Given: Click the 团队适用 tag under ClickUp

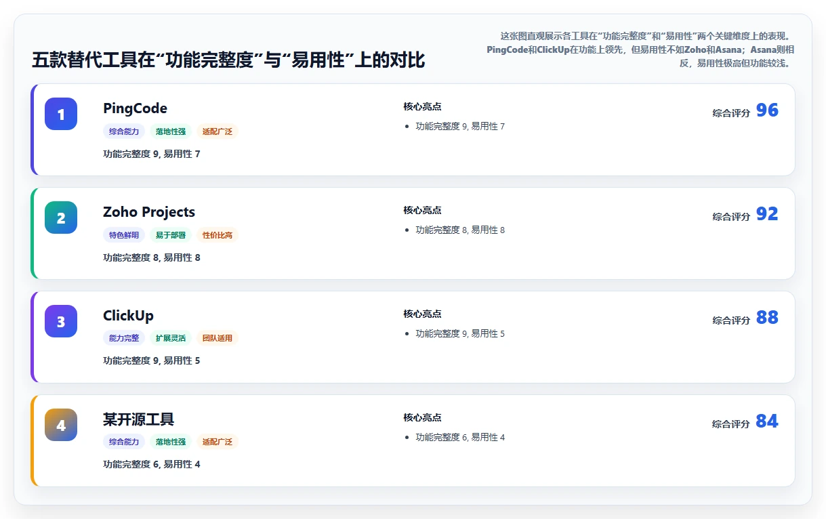Looking at the screenshot, I should click(x=218, y=338).
